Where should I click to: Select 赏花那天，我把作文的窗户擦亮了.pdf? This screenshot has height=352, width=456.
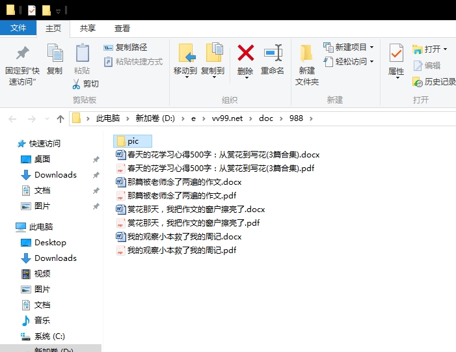pos(187,223)
